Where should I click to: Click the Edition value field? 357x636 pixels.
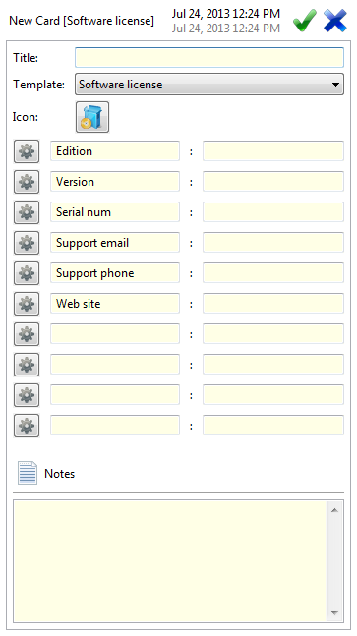pyautogui.click(x=273, y=150)
